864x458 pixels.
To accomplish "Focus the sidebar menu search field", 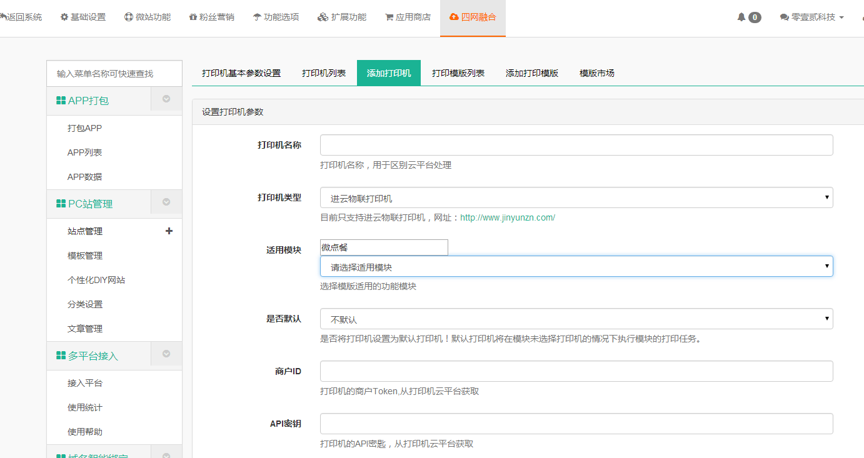I will pos(114,74).
